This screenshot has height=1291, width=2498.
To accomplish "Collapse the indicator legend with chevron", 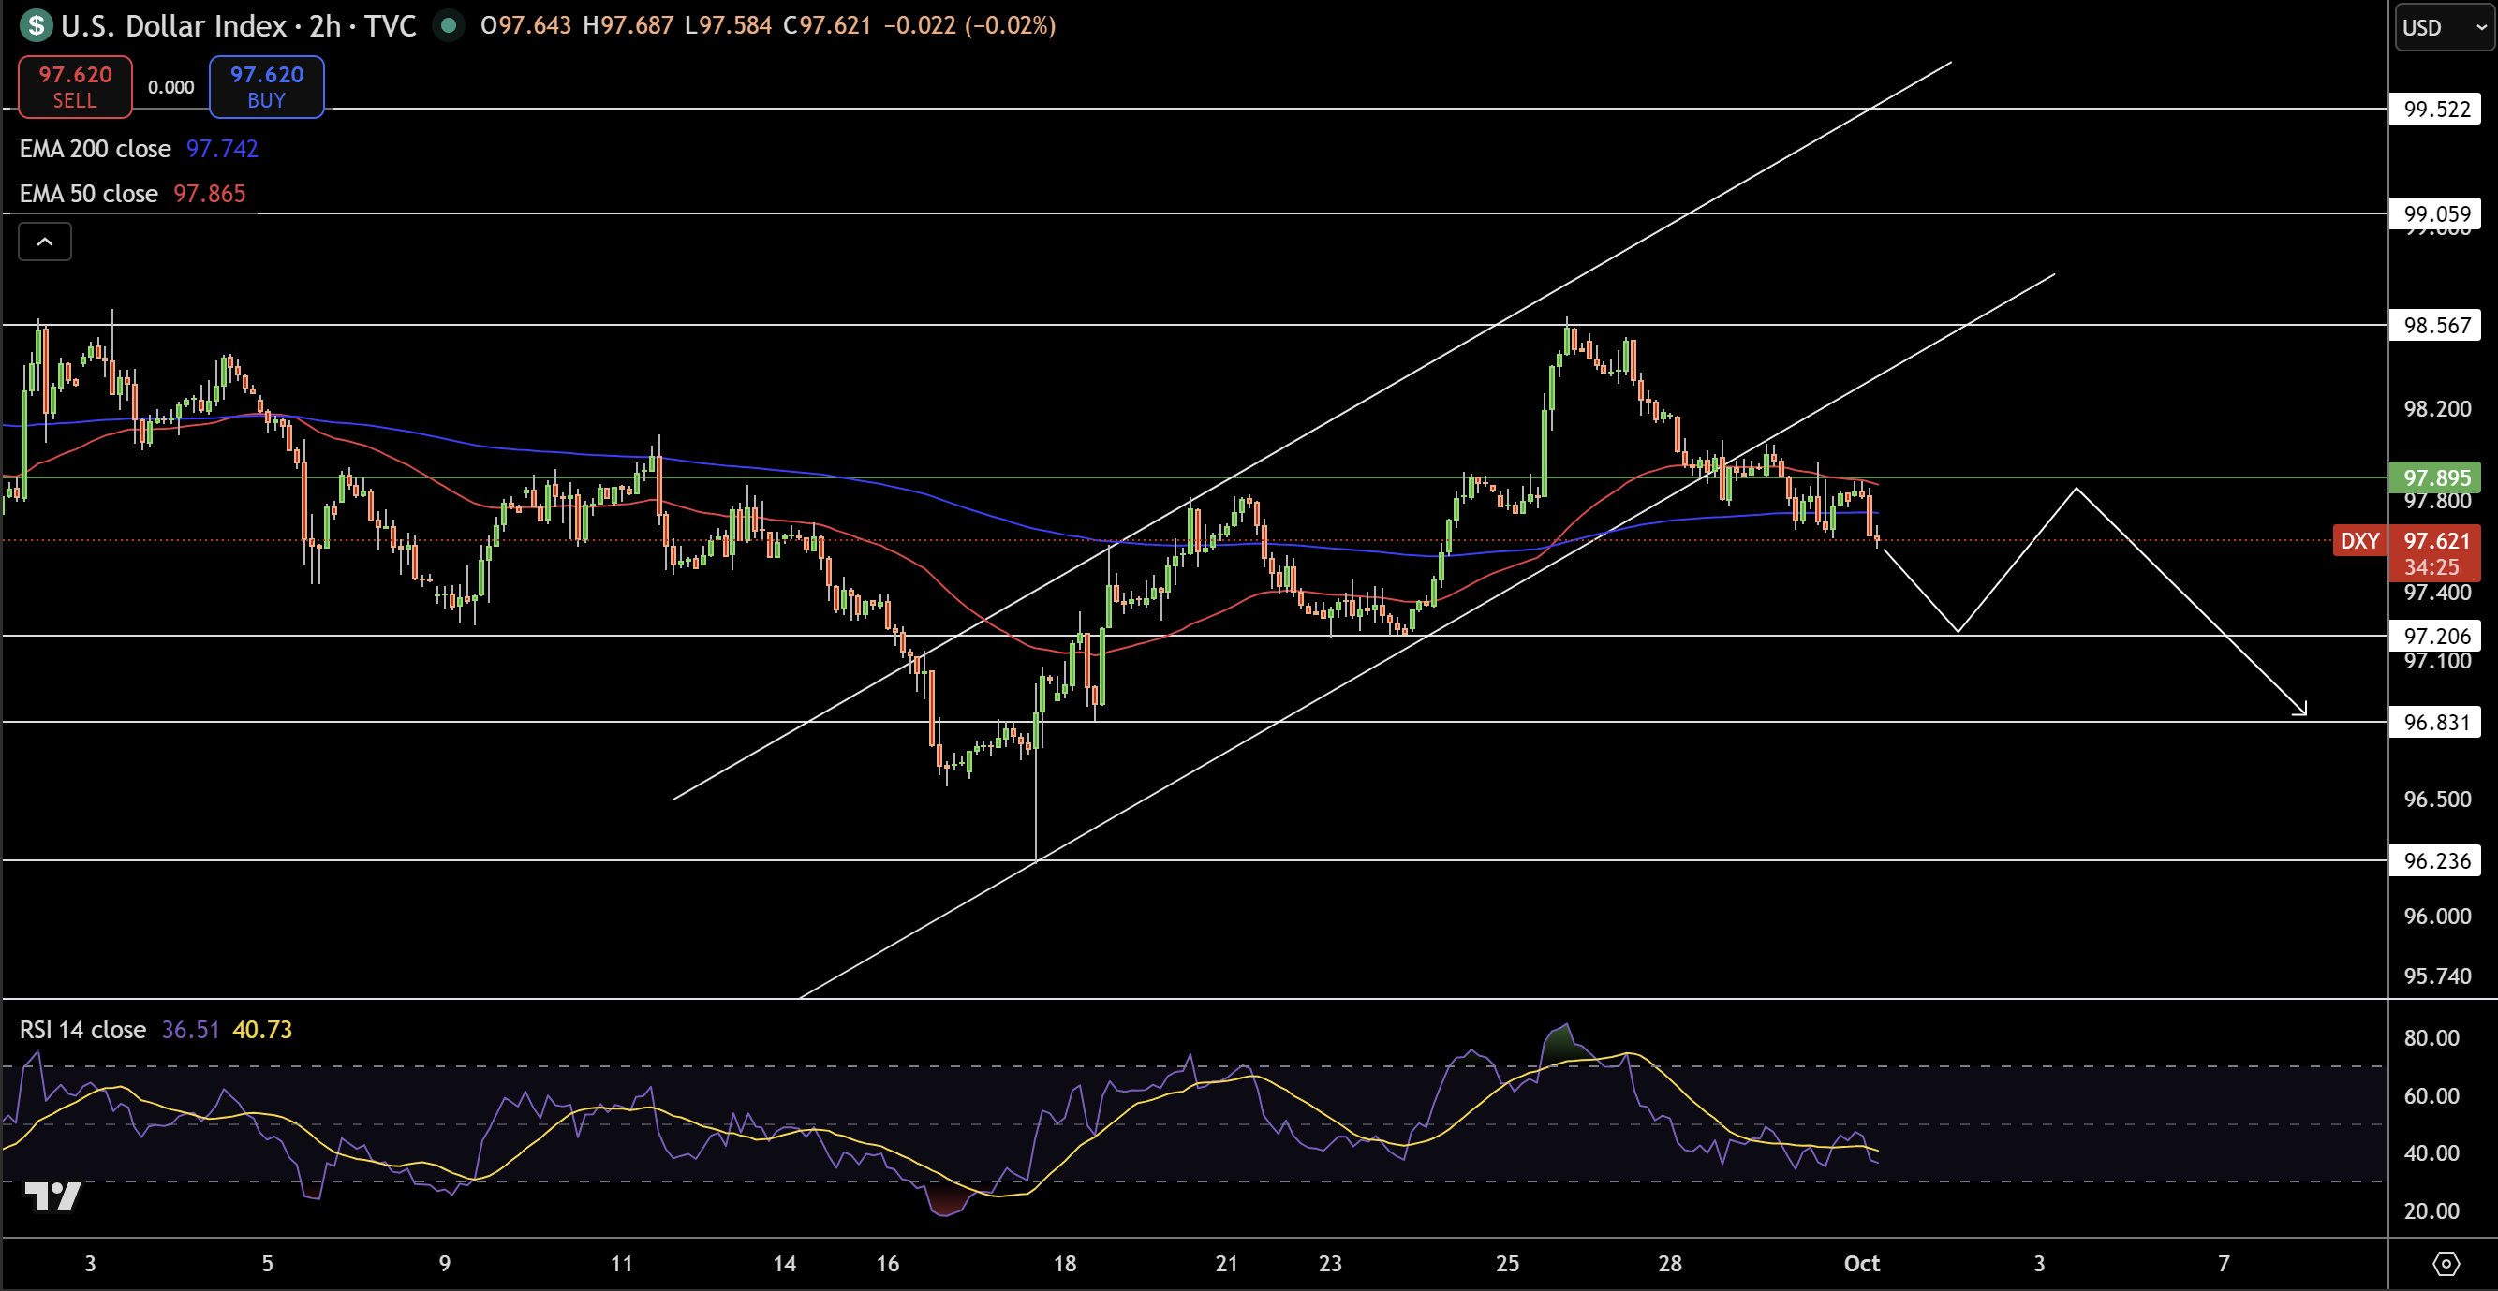I will coord(45,242).
